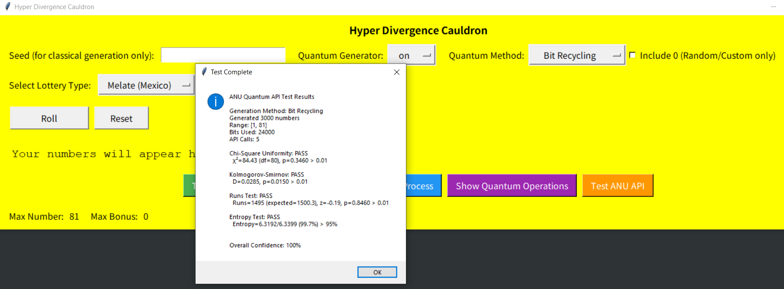This screenshot has width=784, height=289.
Task: Click the 'API Calls: 5' text
Action: click(244, 139)
